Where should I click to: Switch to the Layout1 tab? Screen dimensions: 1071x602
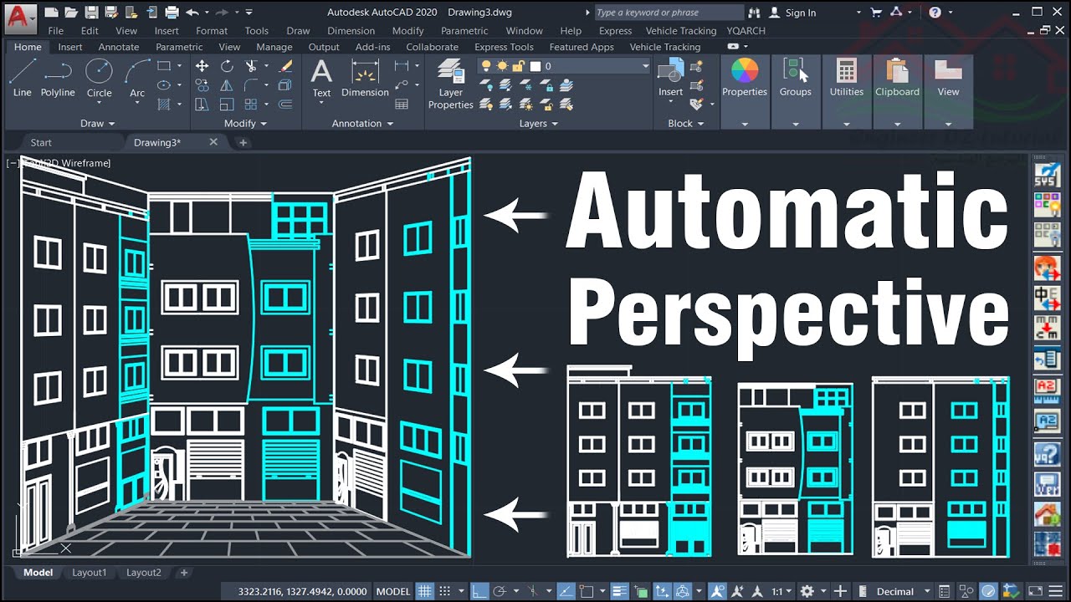89,573
